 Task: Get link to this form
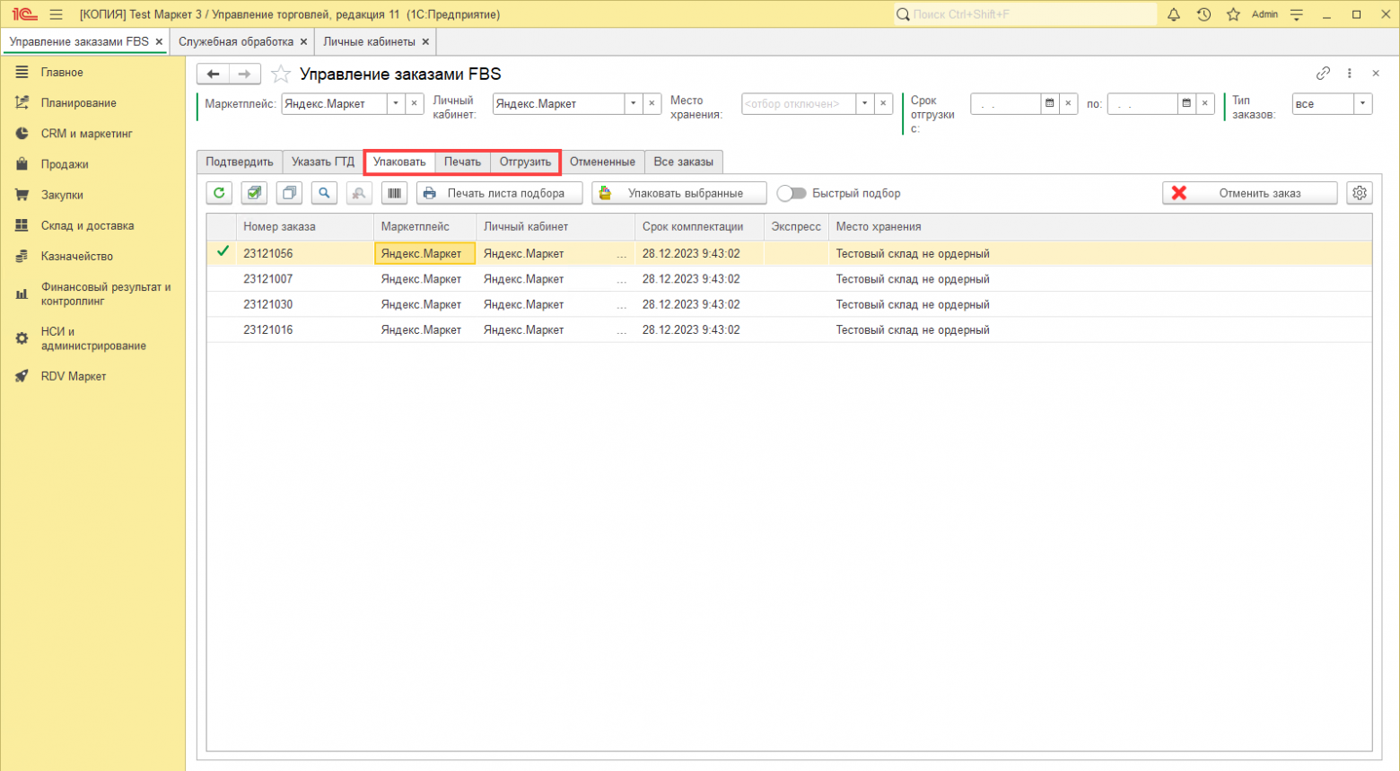(1323, 74)
